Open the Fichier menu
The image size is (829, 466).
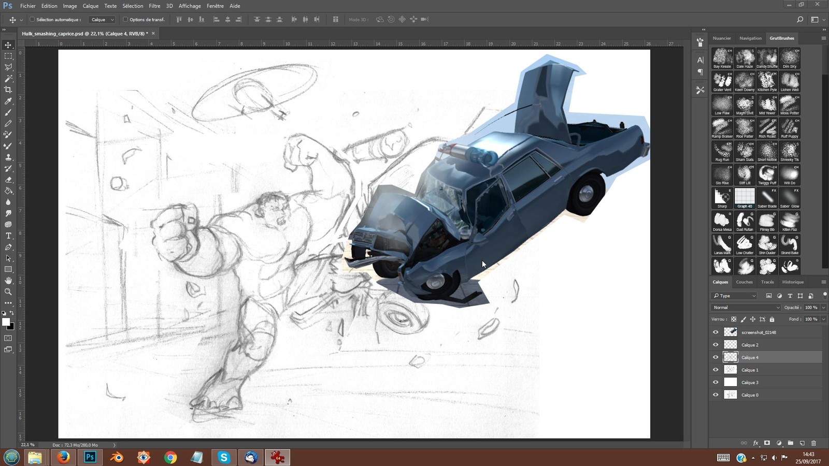click(x=28, y=6)
